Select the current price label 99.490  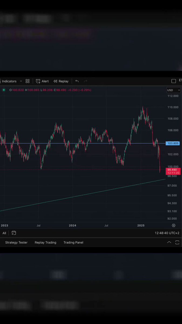[x=173, y=170]
